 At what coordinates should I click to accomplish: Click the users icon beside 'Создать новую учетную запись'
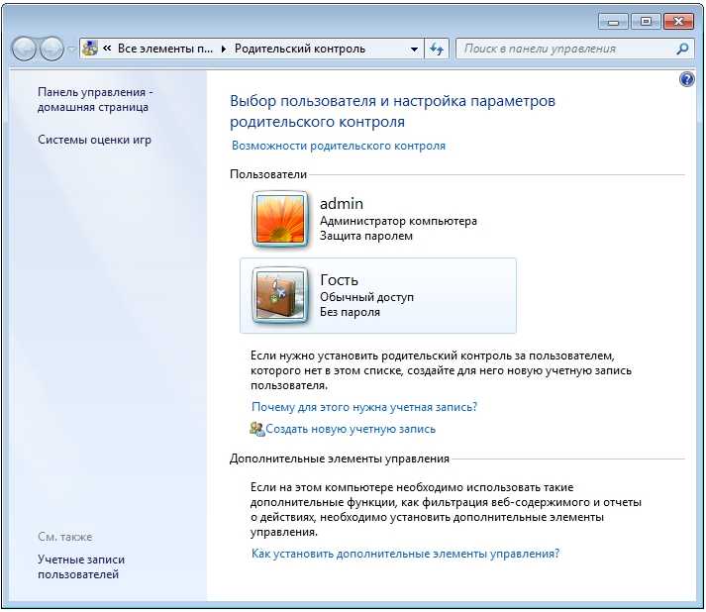pyautogui.click(x=257, y=429)
